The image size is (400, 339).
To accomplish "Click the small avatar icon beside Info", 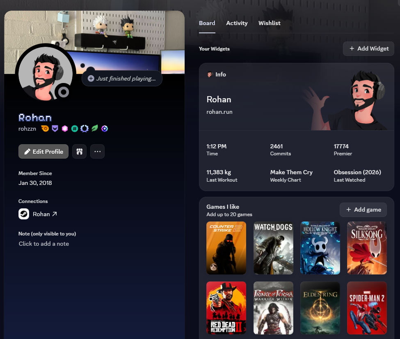I will click(210, 74).
